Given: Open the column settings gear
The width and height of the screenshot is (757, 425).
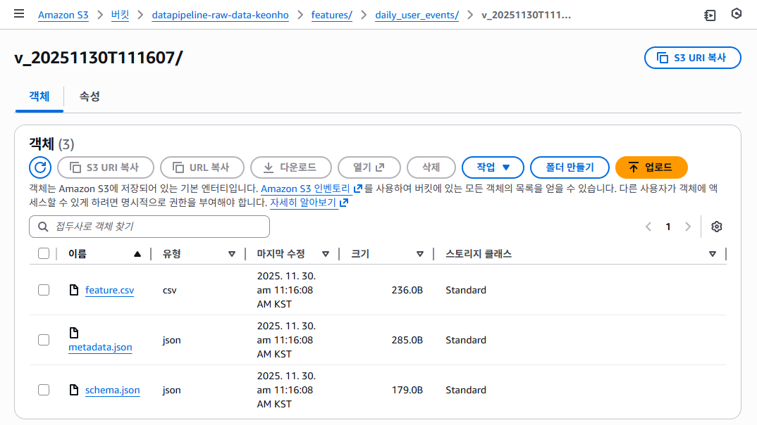Looking at the screenshot, I should [717, 227].
